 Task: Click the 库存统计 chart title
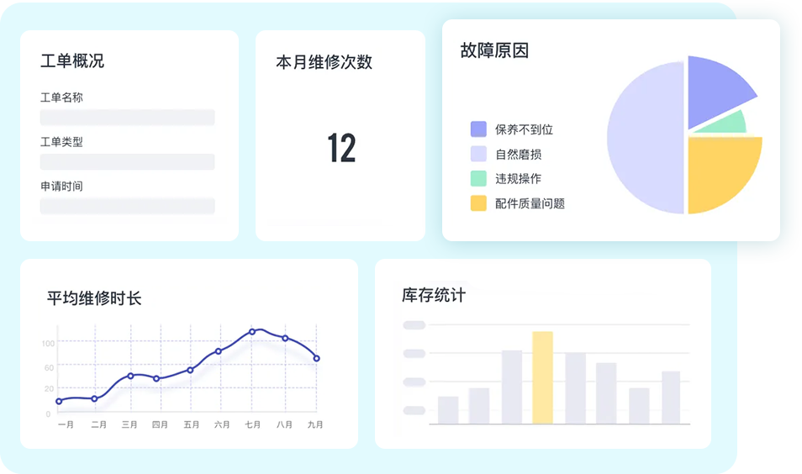[434, 294]
